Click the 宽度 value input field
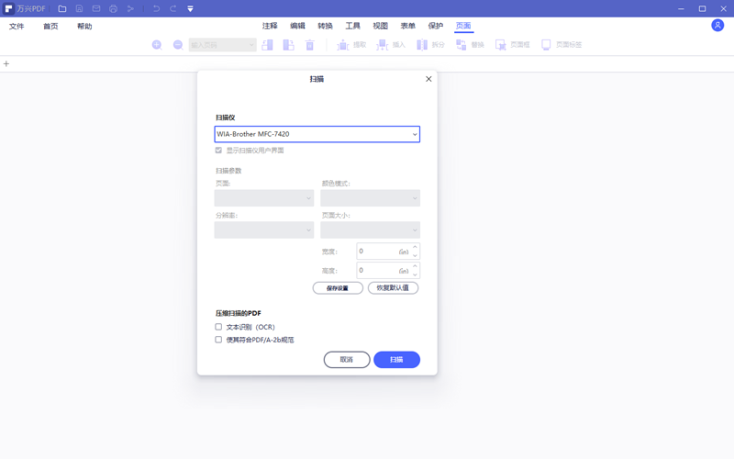 383,252
